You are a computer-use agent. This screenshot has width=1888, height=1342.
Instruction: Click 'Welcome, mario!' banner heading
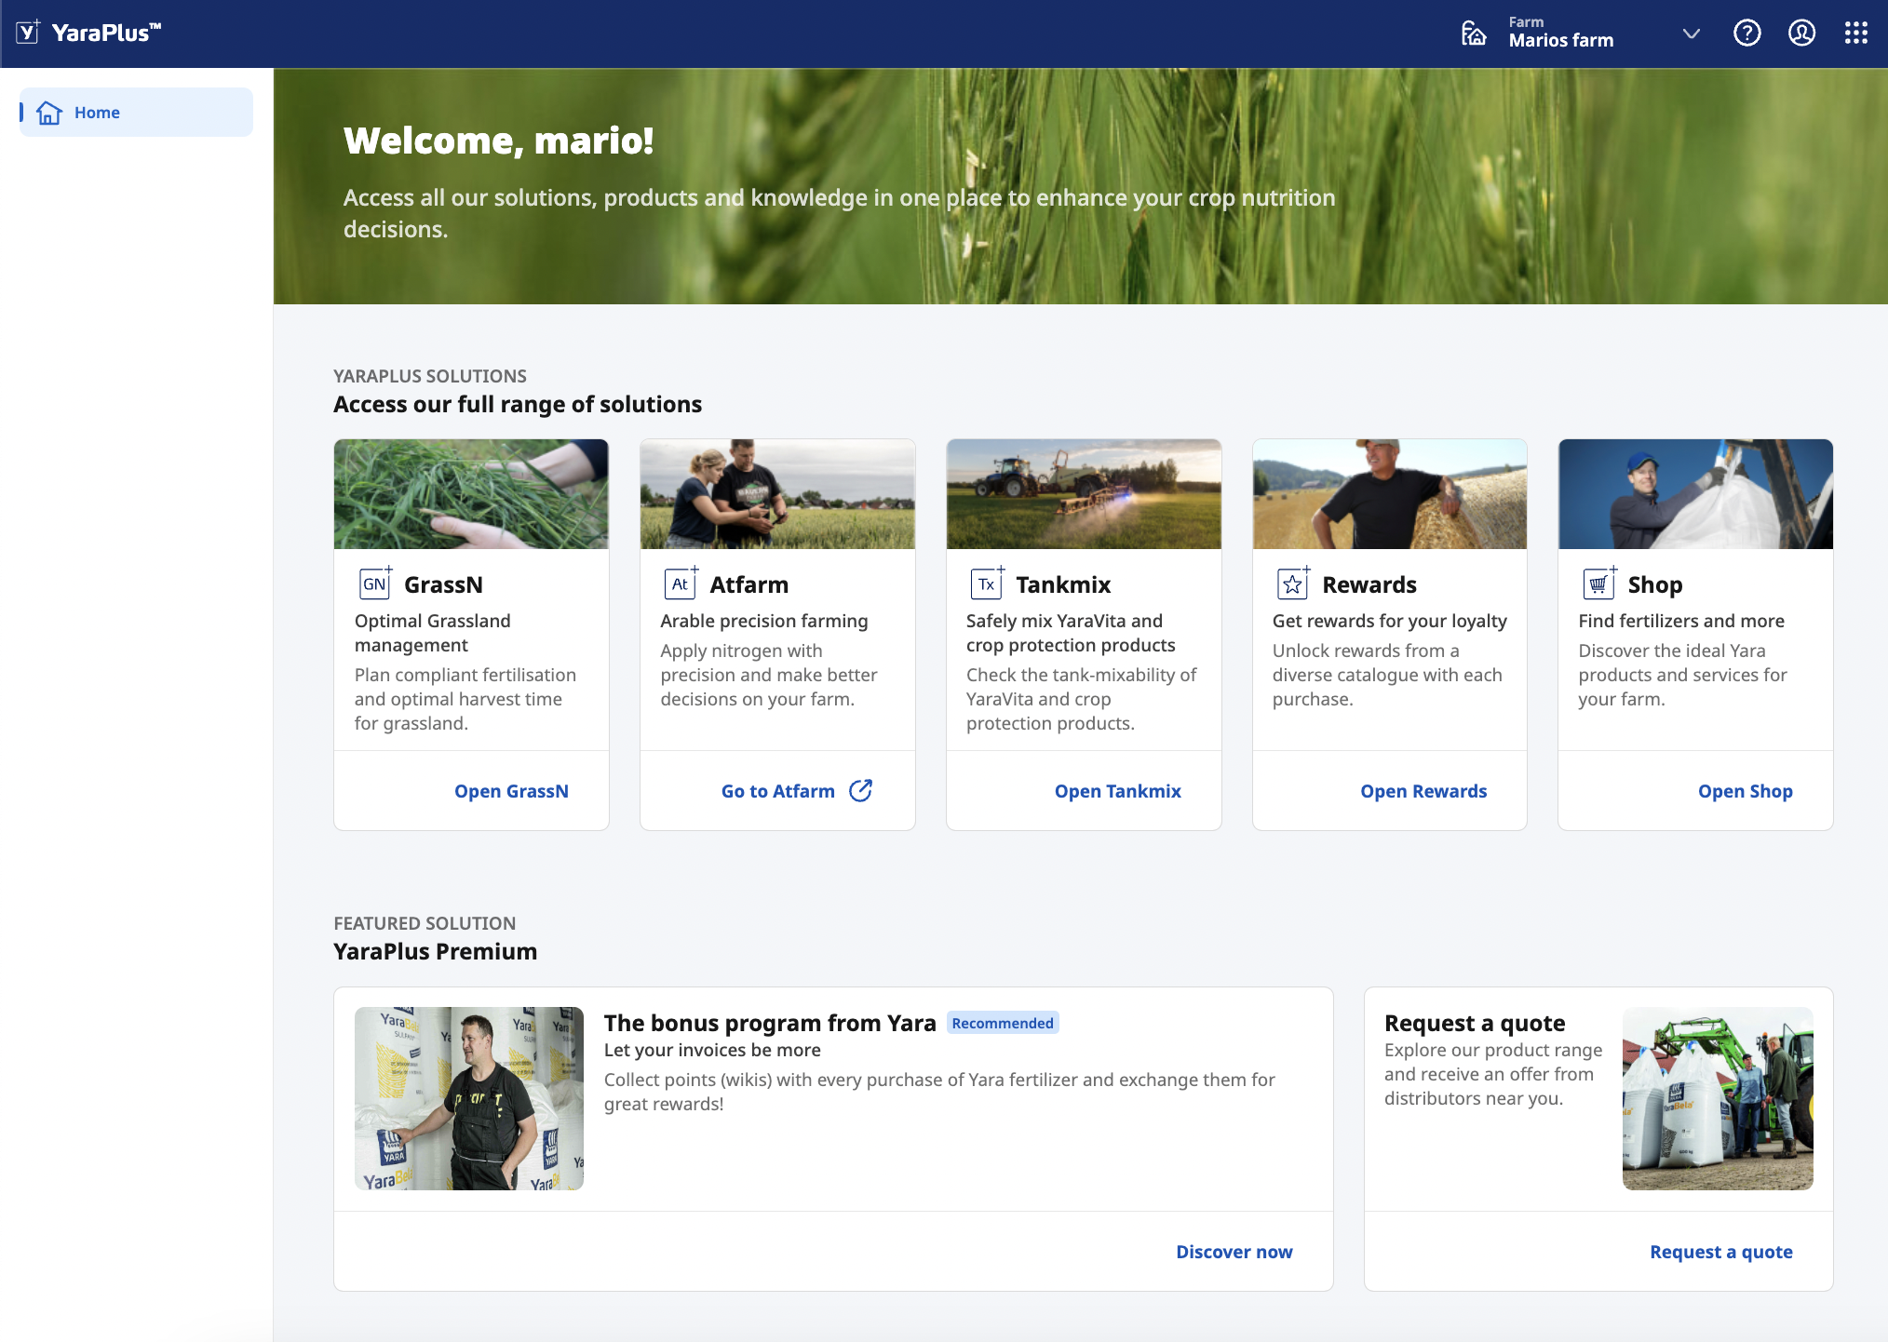(499, 141)
